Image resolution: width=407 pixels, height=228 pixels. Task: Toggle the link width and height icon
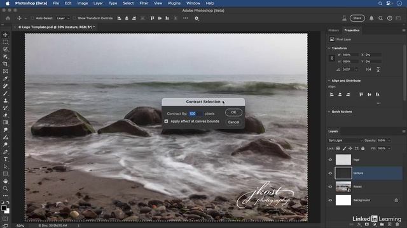point(332,58)
